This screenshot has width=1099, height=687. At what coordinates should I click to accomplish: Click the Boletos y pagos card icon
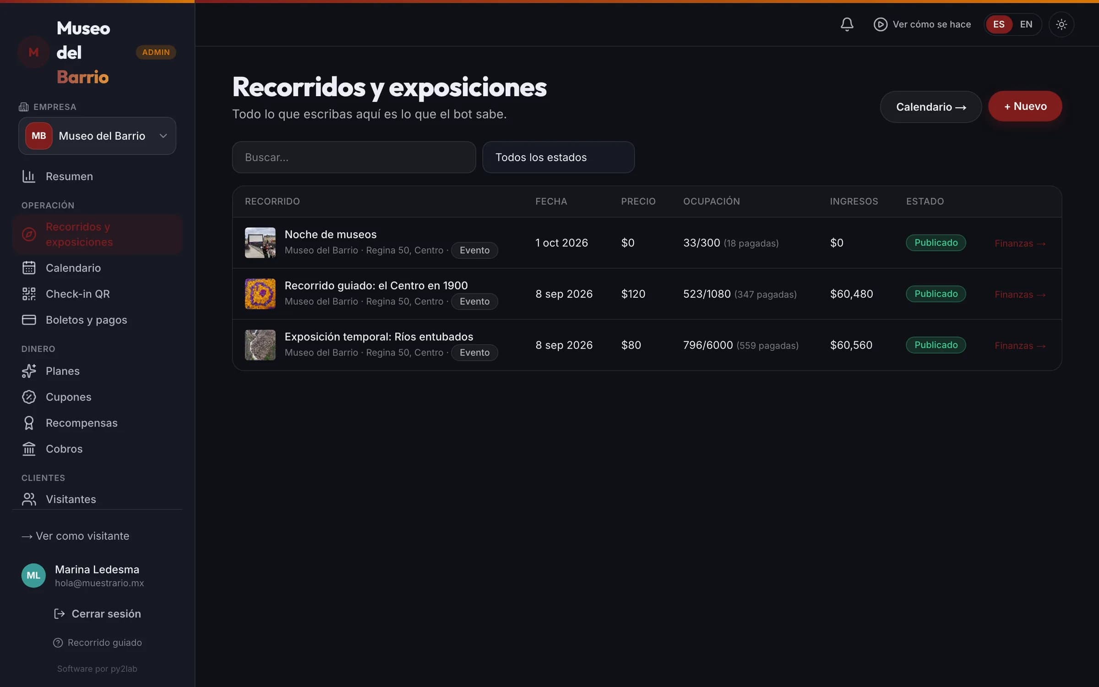[29, 320]
